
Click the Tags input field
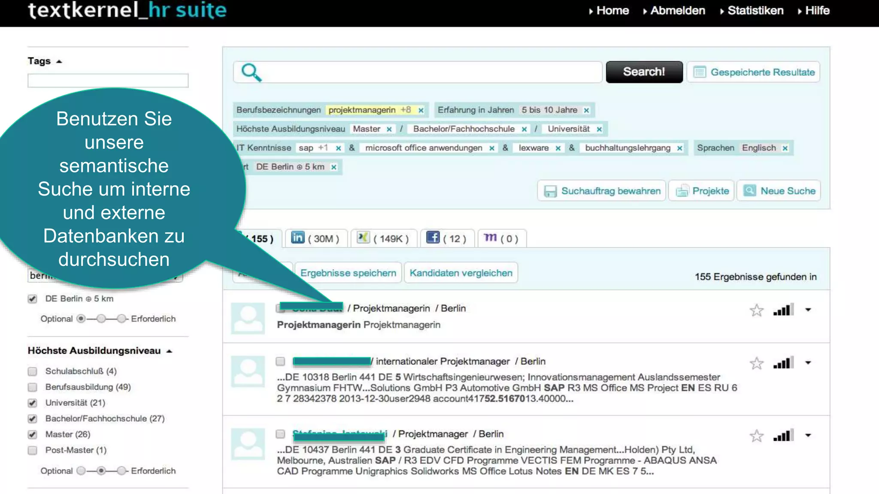pyautogui.click(x=108, y=81)
